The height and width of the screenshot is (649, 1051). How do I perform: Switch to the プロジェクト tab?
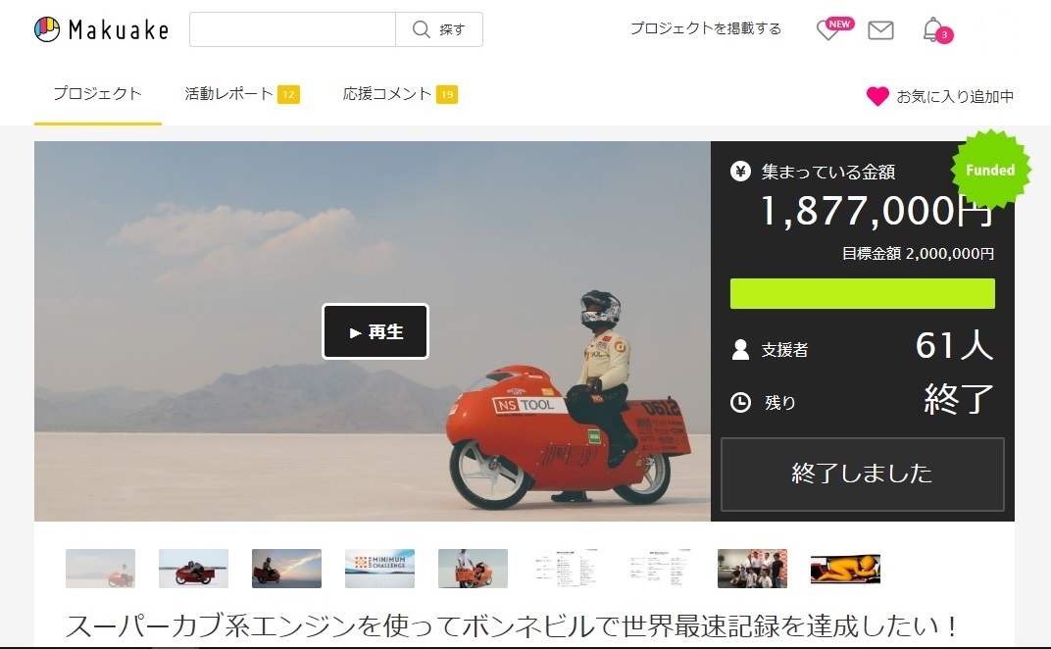[x=97, y=94]
